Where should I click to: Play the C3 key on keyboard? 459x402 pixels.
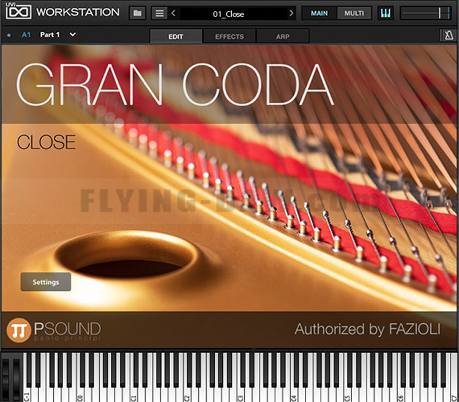tap(240, 392)
